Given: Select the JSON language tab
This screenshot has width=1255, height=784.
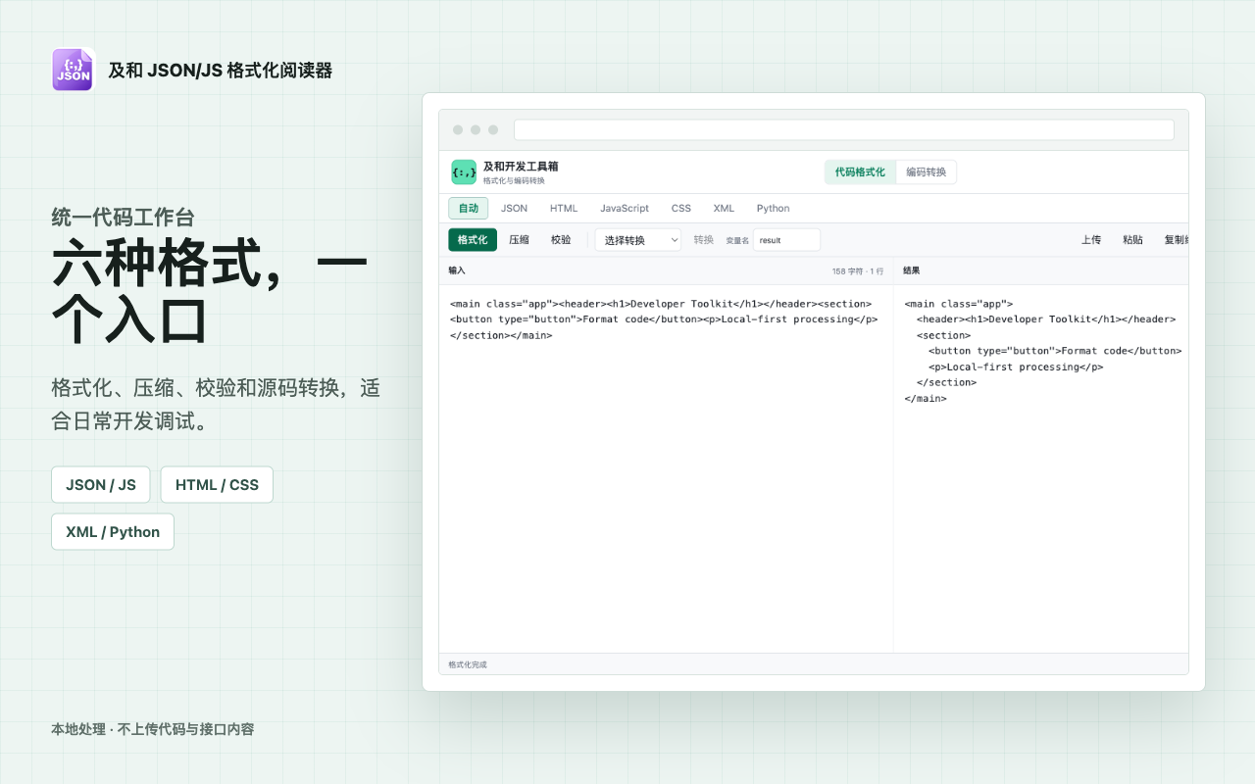Looking at the screenshot, I should pyautogui.click(x=514, y=209).
